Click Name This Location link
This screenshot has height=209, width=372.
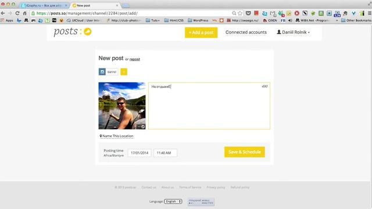(x=116, y=136)
